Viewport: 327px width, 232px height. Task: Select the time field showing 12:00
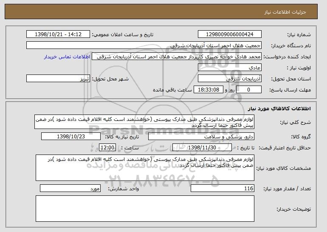click(x=107, y=148)
